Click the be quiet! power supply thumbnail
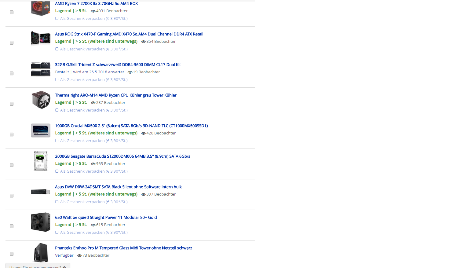 41,222
